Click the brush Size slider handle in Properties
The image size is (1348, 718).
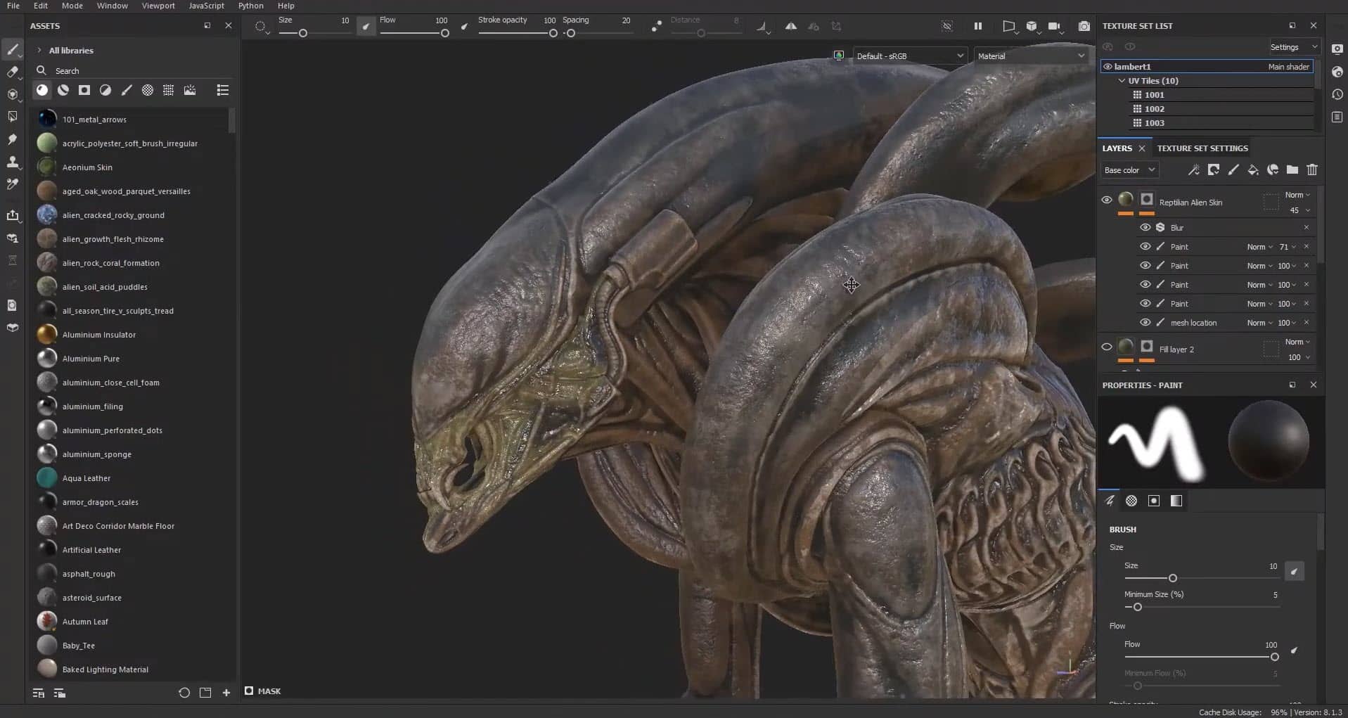coord(1172,578)
